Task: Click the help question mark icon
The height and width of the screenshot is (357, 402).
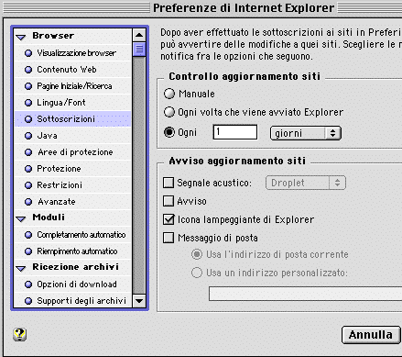Action: (20, 334)
